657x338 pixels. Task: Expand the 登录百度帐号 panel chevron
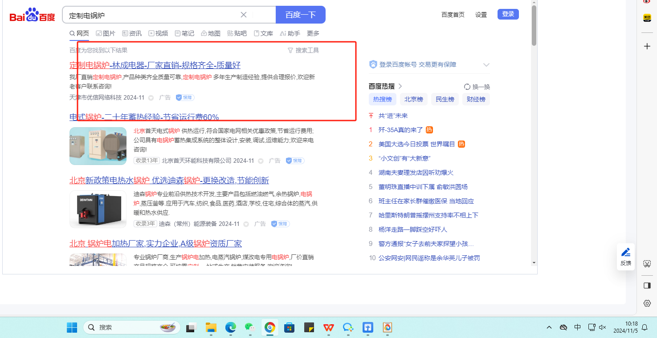point(486,65)
